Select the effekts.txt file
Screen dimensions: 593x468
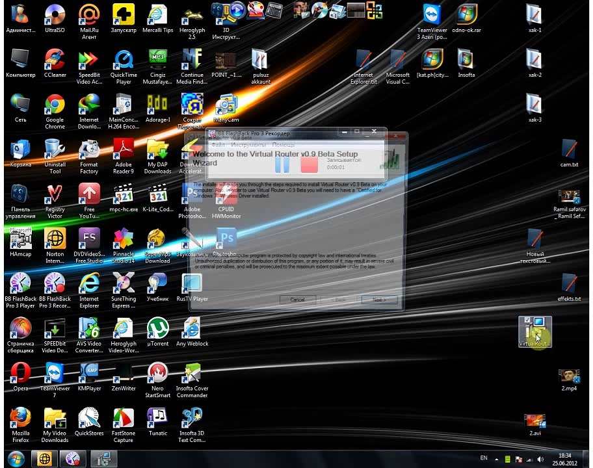pos(569,287)
